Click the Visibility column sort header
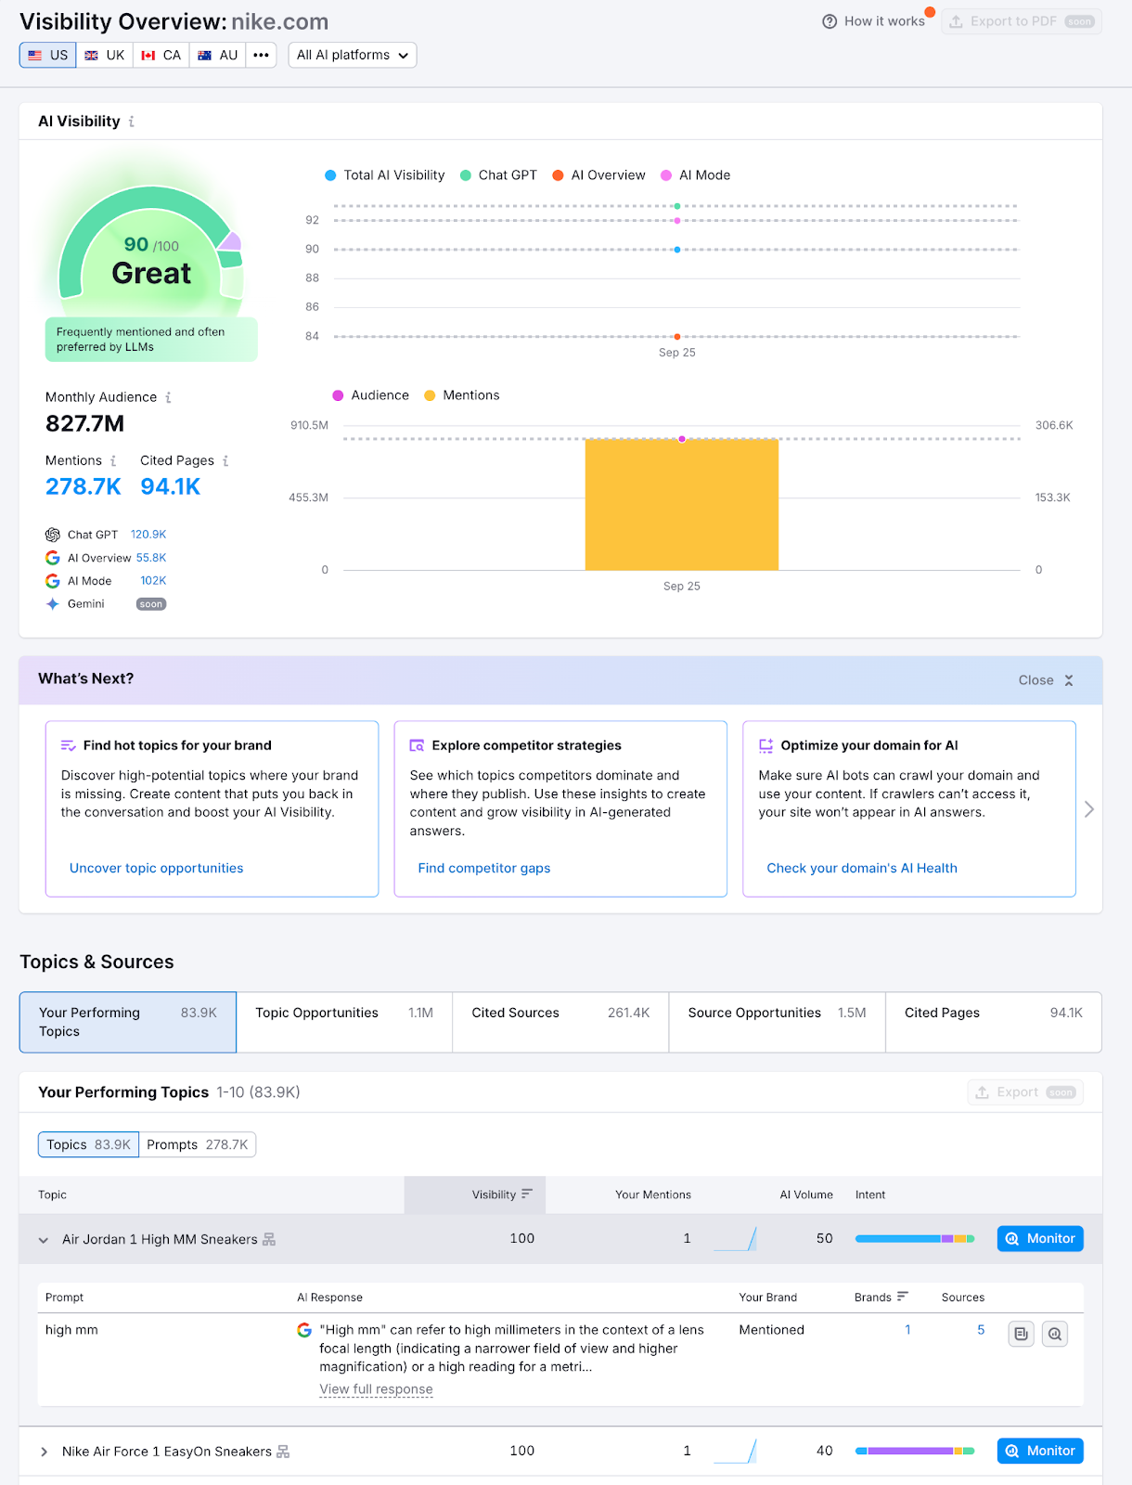 [475, 1194]
